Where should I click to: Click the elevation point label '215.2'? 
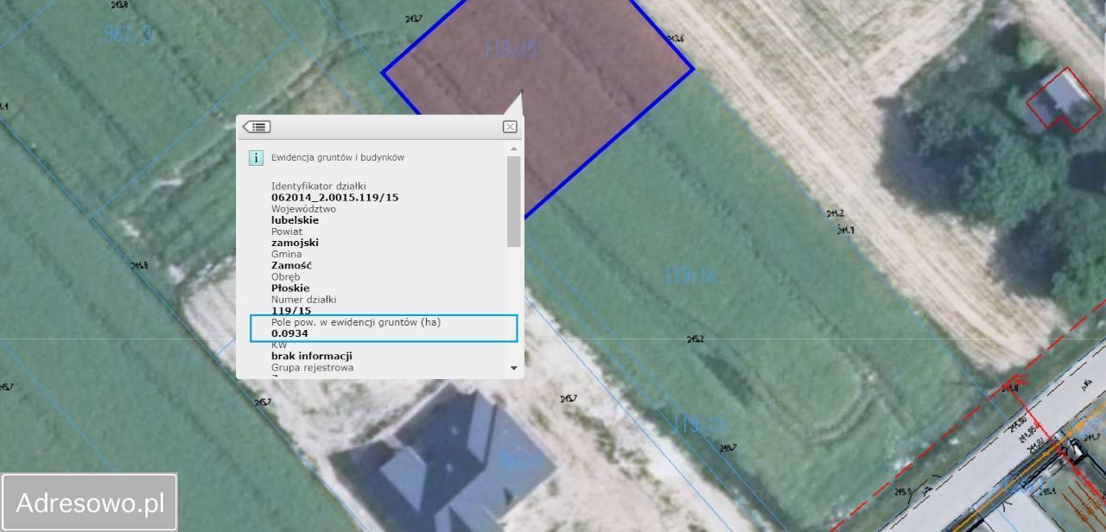695,339
